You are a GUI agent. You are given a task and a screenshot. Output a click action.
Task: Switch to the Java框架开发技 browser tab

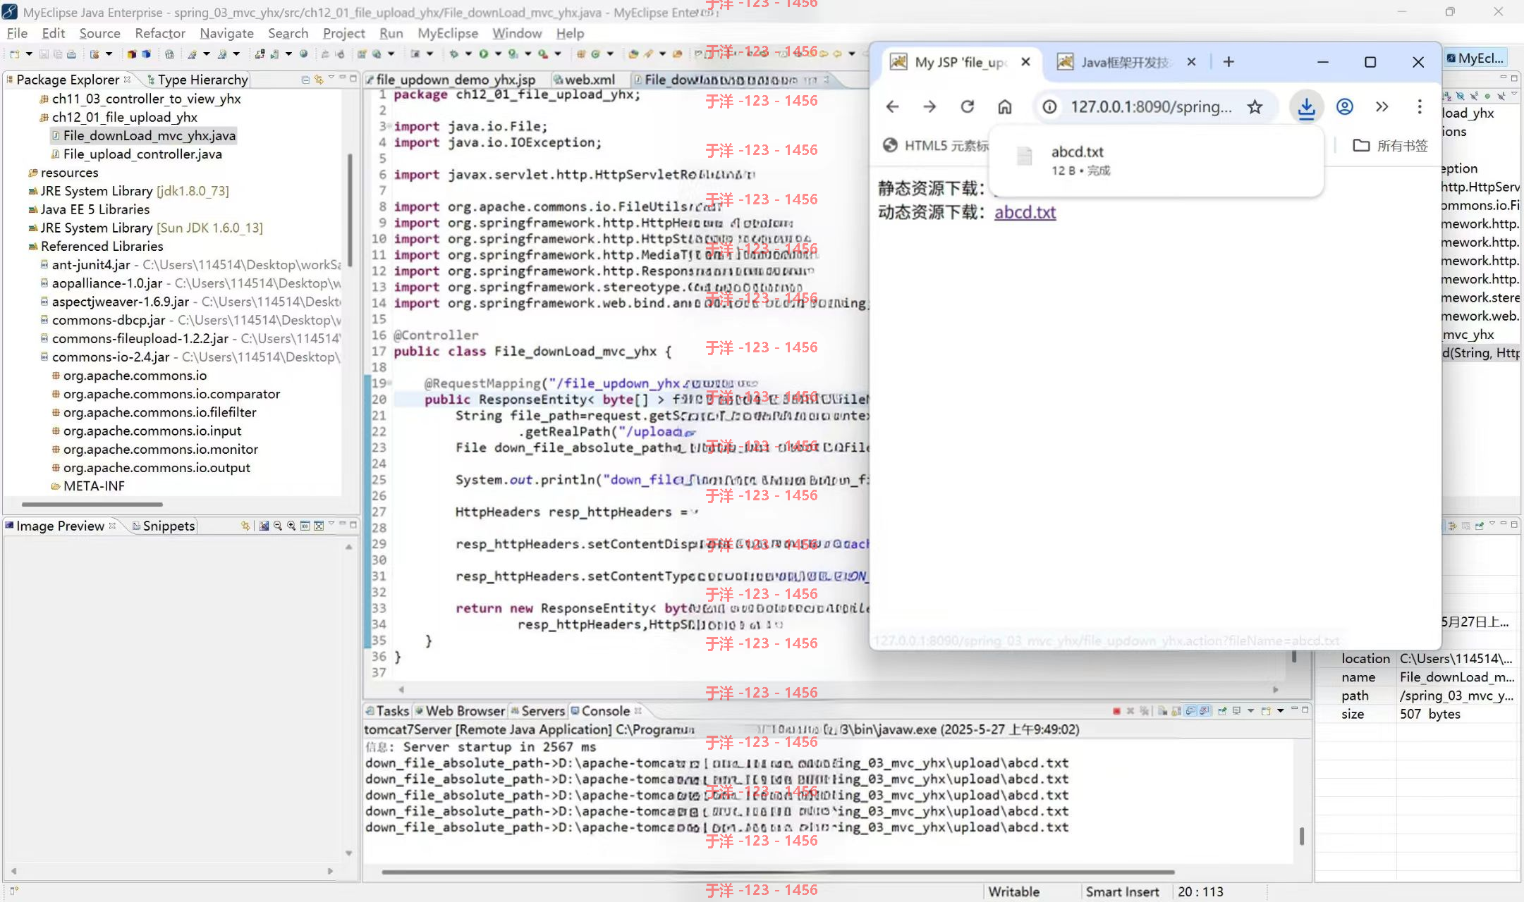[x=1127, y=62]
